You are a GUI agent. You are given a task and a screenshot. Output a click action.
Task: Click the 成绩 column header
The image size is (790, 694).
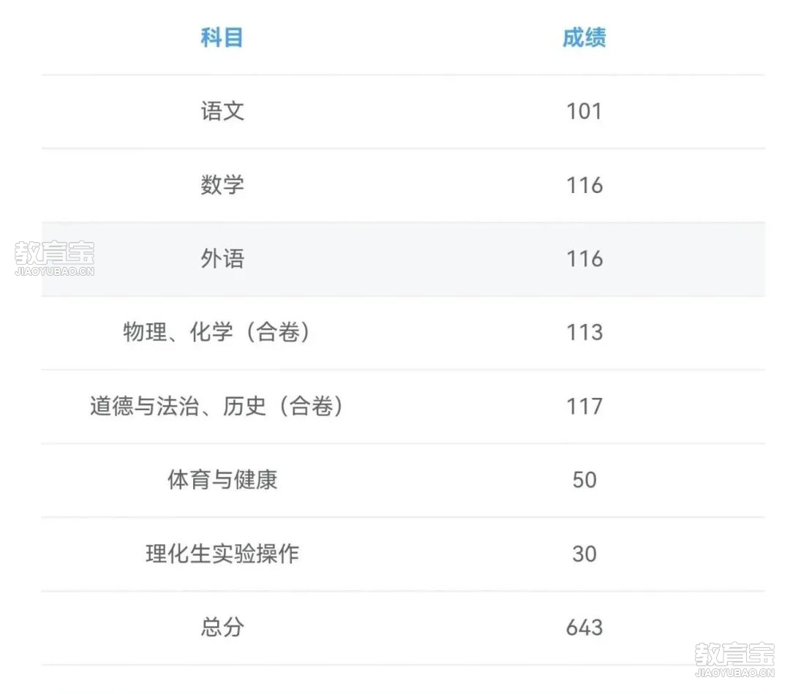tap(584, 37)
